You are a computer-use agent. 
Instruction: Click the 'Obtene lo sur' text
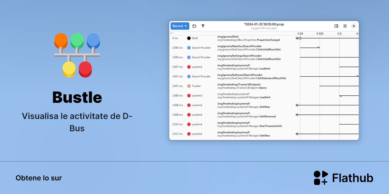39,178
